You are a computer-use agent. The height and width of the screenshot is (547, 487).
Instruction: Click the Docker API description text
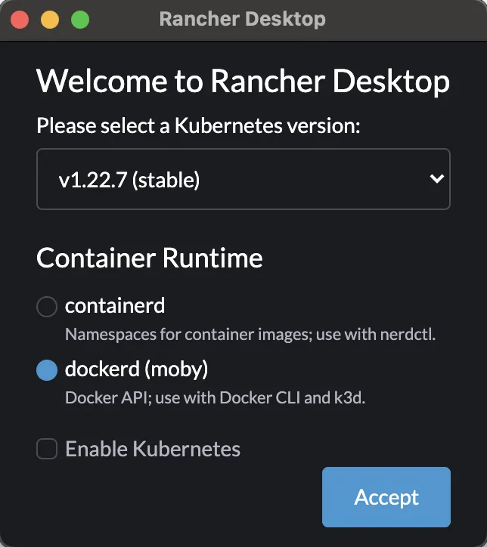pyautogui.click(x=215, y=397)
